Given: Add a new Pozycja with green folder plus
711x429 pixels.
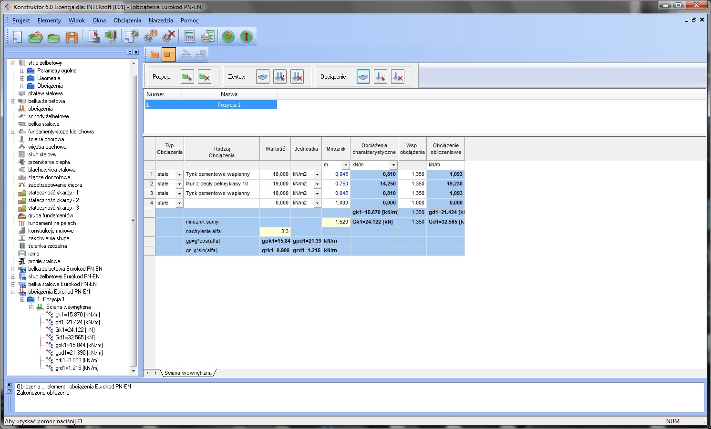Looking at the screenshot, I should click(x=187, y=77).
